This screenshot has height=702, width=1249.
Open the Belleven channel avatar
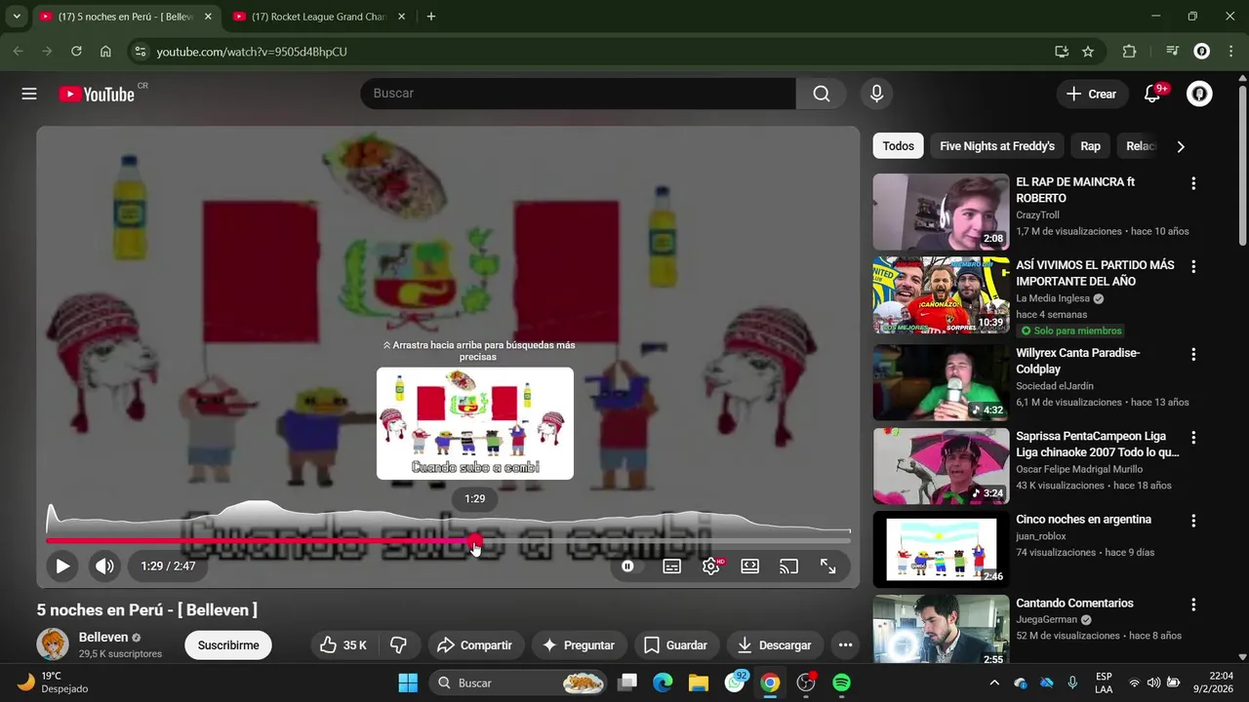click(x=53, y=644)
